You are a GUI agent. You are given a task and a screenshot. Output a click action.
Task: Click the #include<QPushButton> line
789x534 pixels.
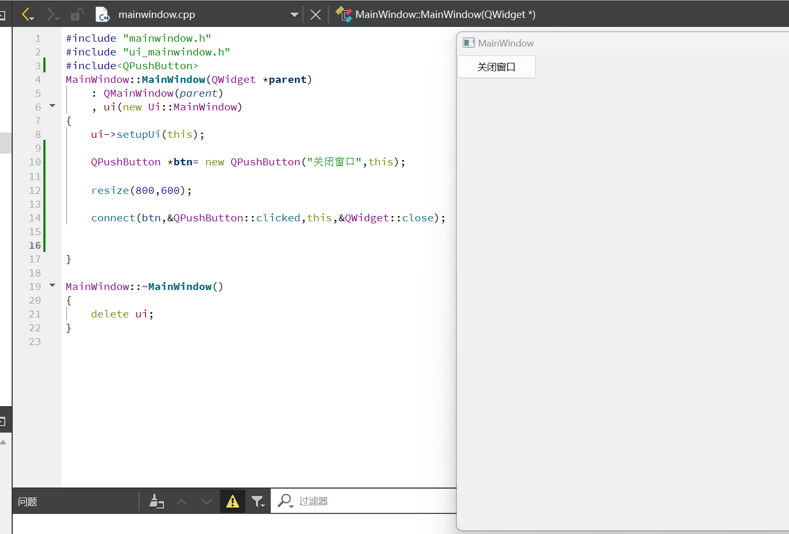[x=132, y=65]
